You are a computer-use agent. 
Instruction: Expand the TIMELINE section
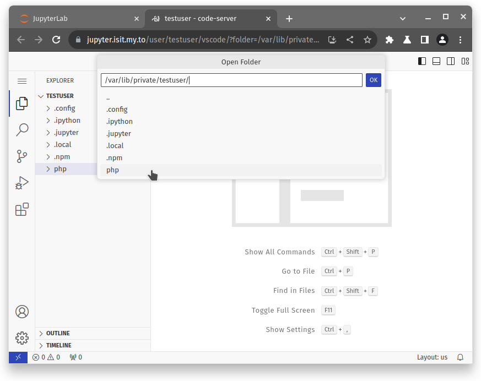point(58,345)
